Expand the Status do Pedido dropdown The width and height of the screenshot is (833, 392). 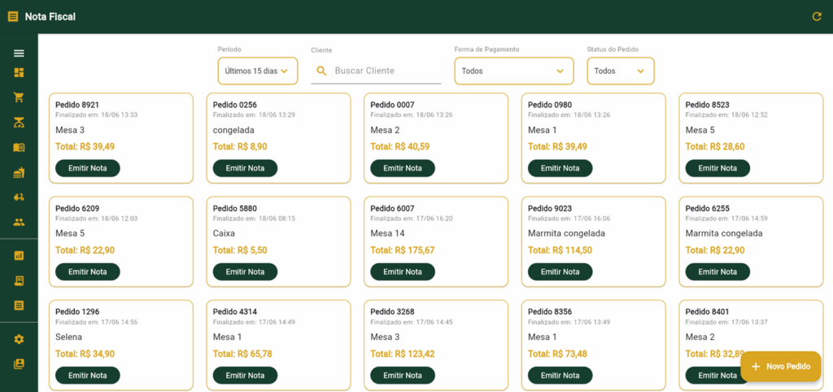tap(621, 71)
